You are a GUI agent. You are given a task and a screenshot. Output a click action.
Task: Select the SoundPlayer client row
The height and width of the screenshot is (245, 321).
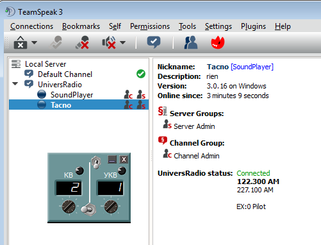pyautogui.click(x=79, y=94)
